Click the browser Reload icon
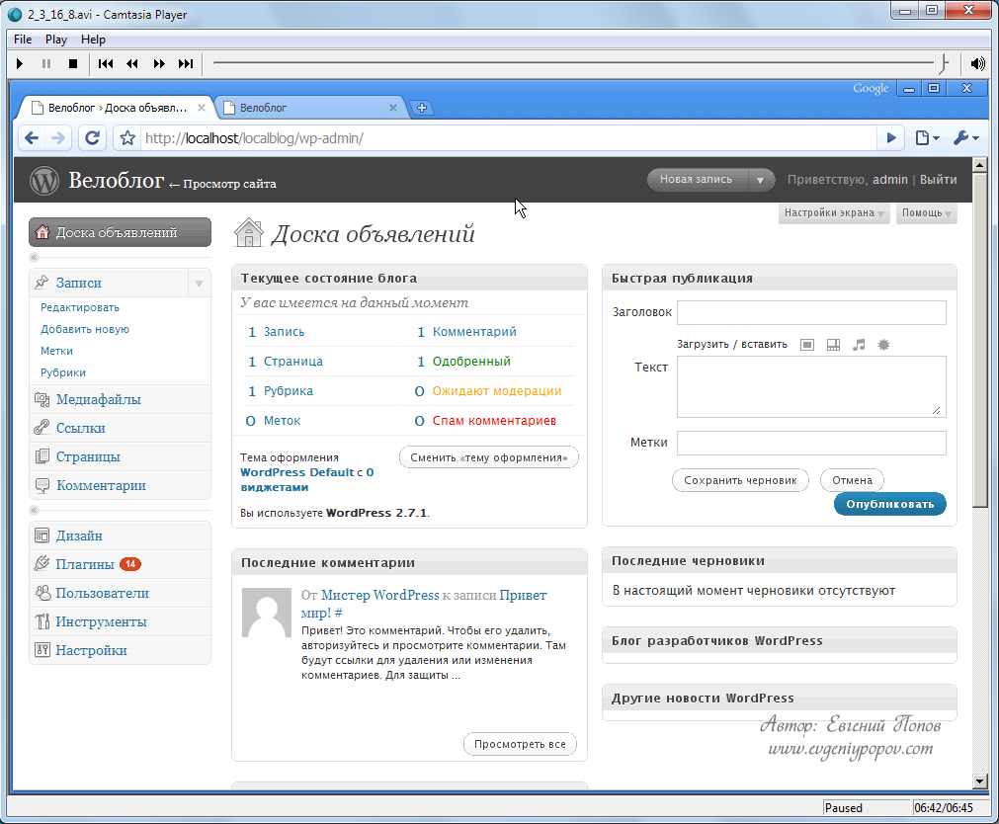This screenshot has height=824, width=999. point(92,137)
